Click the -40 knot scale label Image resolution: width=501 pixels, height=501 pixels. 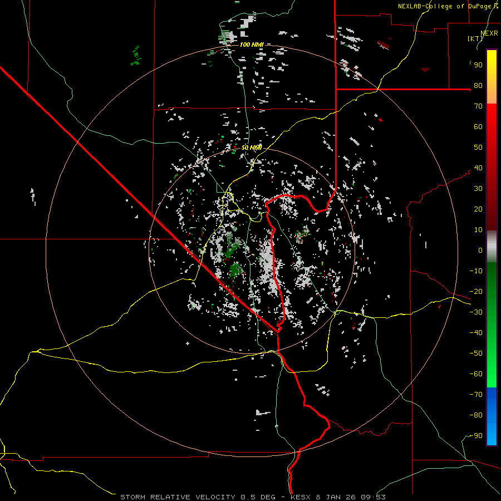[476, 333]
